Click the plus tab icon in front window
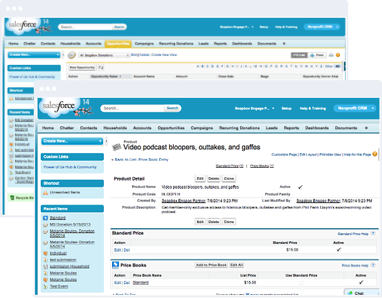This screenshot has width=382, height=298. [x=366, y=128]
